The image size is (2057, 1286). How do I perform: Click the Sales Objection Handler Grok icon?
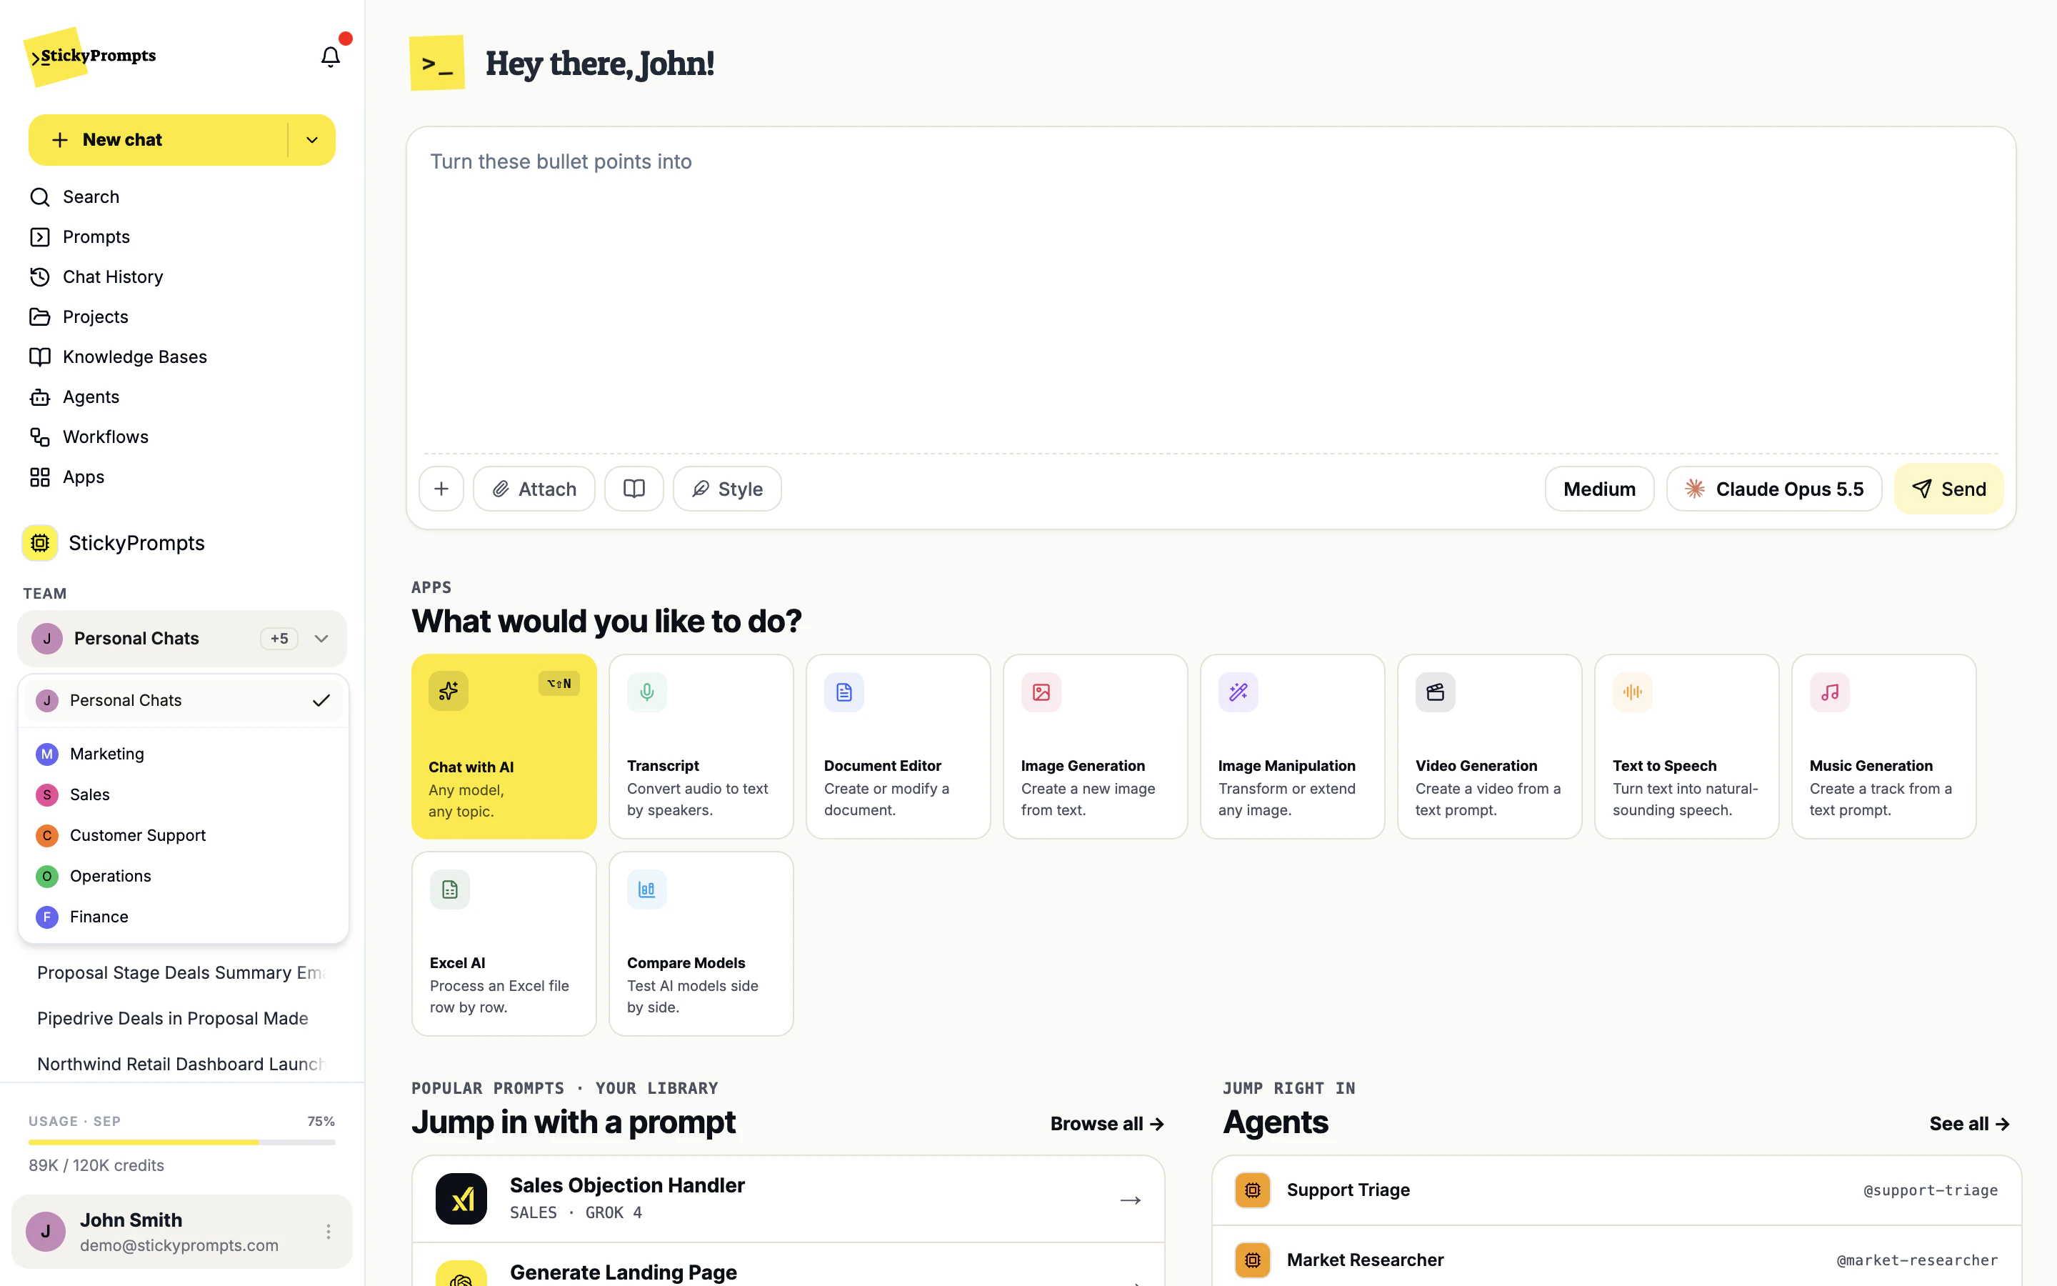[461, 1200]
